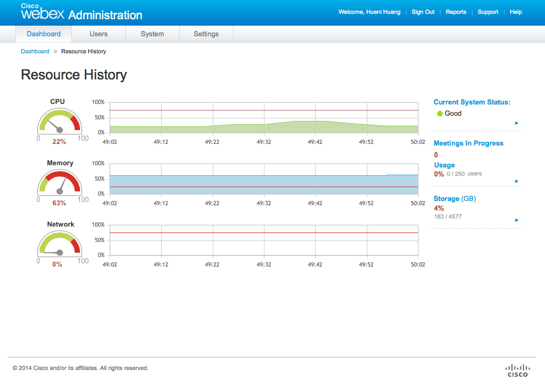Screen dimensions: 545x386
Task: Open the Support link
Action: coord(488,12)
